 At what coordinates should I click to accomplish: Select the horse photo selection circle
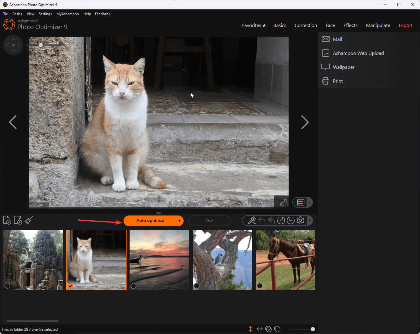click(x=260, y=286)
